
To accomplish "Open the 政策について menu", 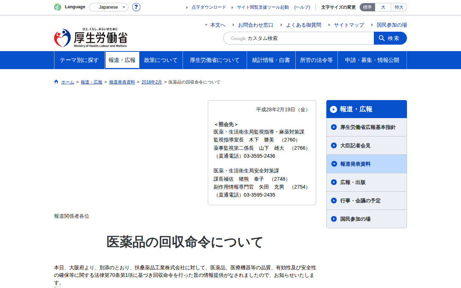I will (161, 60).
